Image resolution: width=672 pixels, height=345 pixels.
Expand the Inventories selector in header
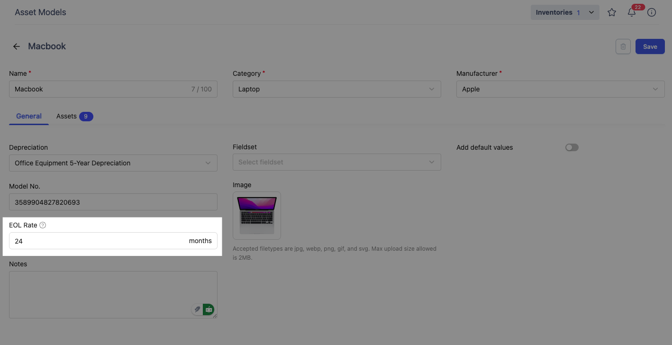(x=564, y=13)
